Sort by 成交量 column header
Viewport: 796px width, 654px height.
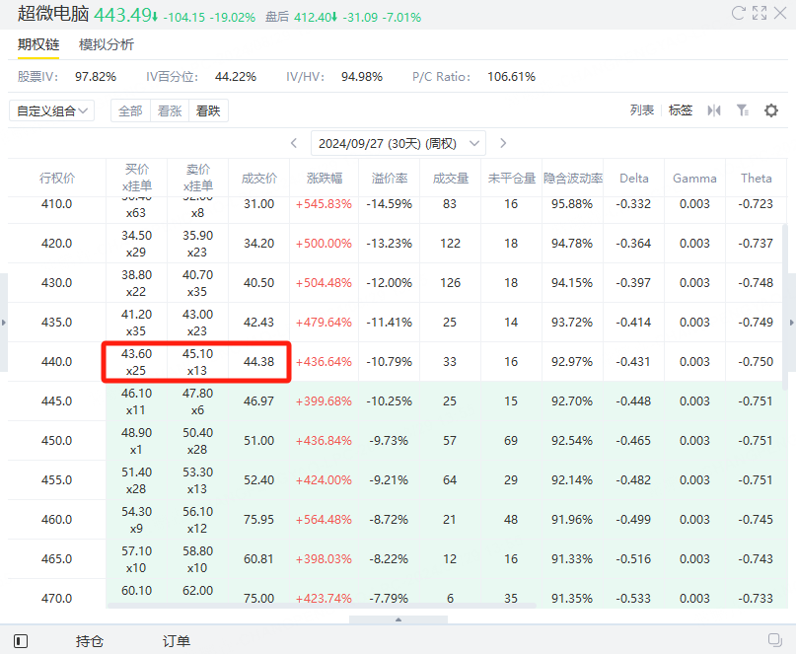click(451, 179)
